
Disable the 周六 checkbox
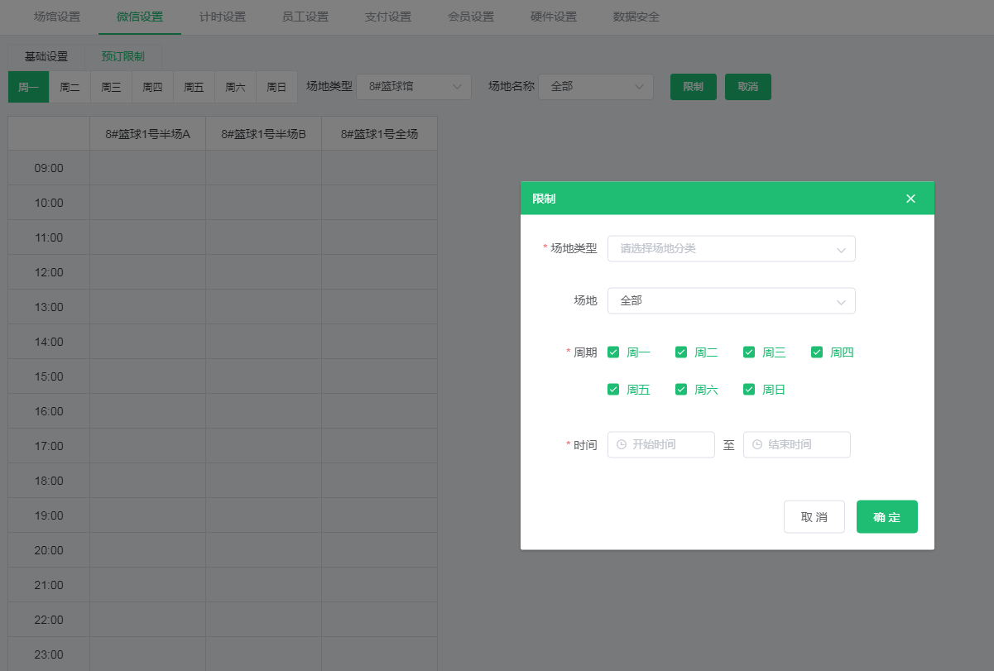point(681,390)
